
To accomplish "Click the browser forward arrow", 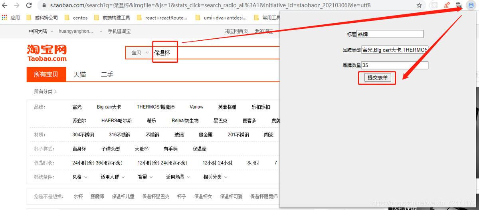I will pyautogui.click(x=16, y=6).
